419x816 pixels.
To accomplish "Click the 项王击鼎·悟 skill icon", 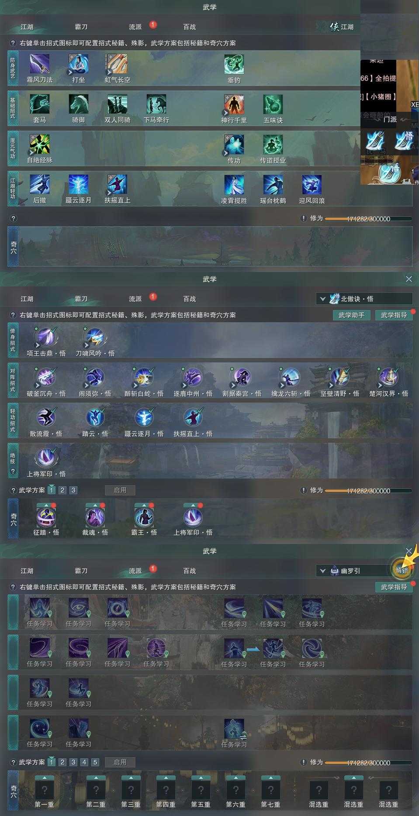I will coord(46,338).
